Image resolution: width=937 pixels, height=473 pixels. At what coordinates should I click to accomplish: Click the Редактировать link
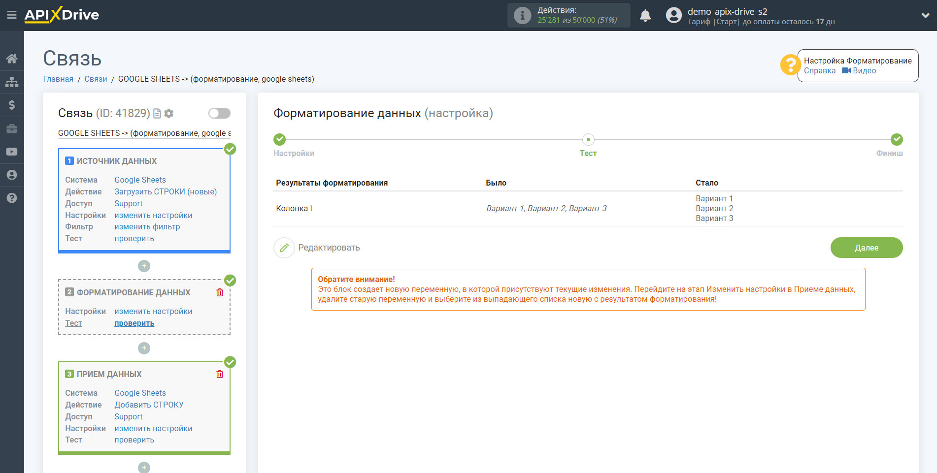tap(329, 248)
